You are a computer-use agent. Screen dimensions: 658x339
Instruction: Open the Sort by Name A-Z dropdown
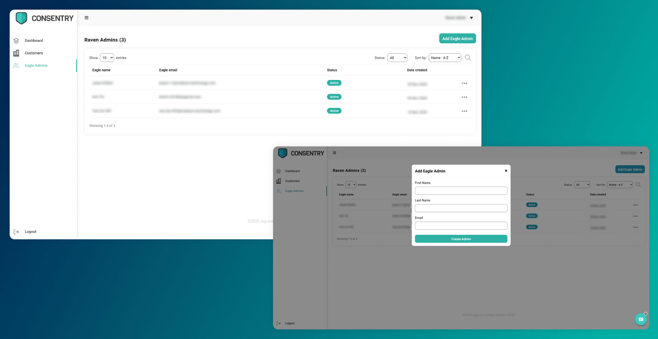pyautogui.click(x=445, y=58)
